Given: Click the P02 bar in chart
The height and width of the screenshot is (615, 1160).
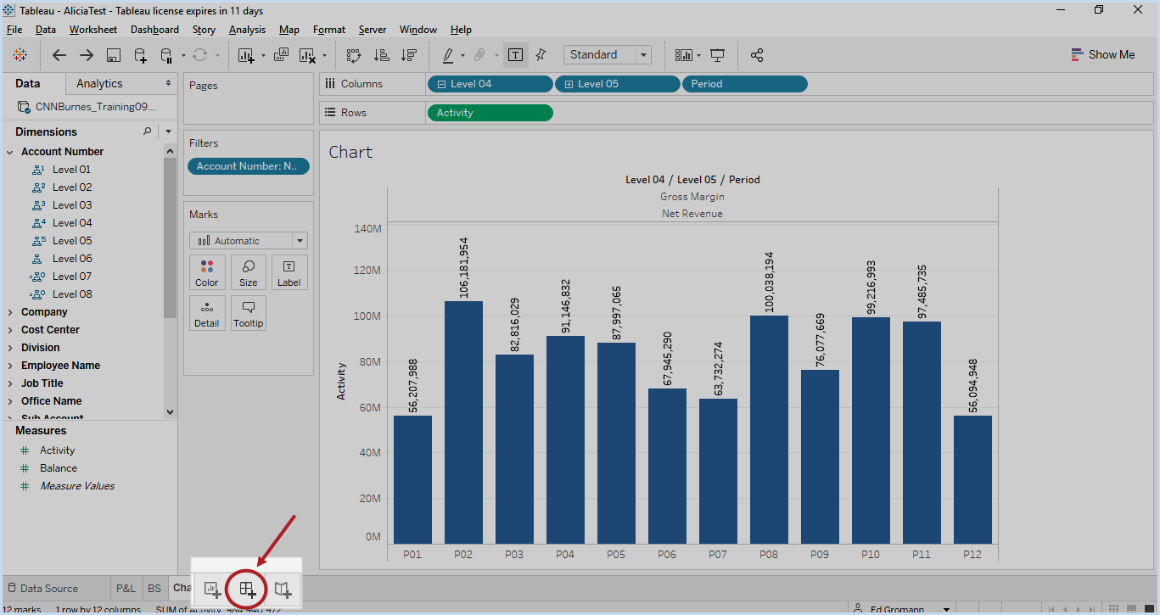Looking at the screenshot, I should (x=463, y=422).
